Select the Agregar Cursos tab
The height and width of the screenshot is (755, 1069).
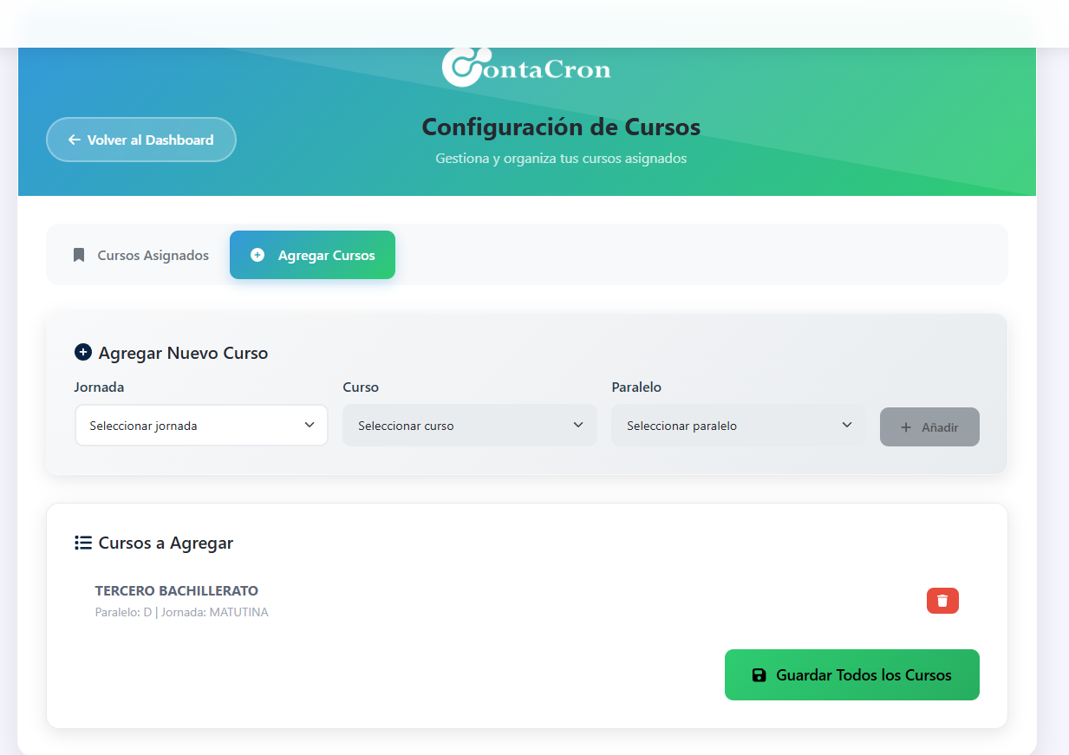[x=312, y=254]
